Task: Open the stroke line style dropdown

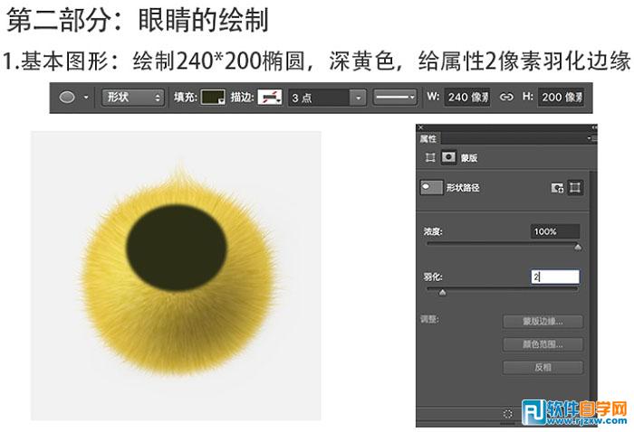Action: [395, 98]
